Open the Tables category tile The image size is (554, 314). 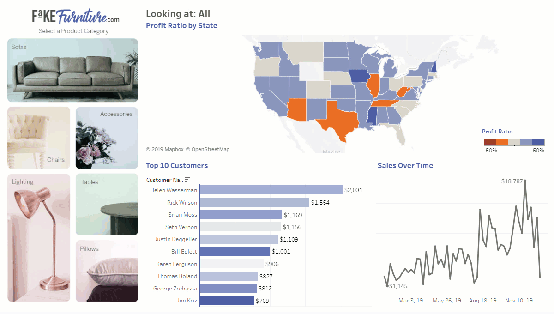pos(107,204)
